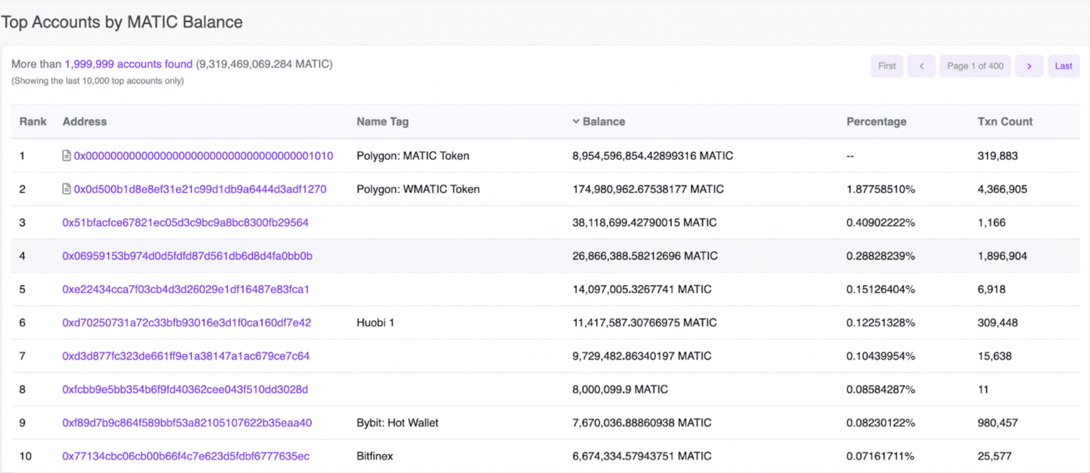Sort table by Balance column header
This screenshot has width=1090, height=473.
[603, 122]
